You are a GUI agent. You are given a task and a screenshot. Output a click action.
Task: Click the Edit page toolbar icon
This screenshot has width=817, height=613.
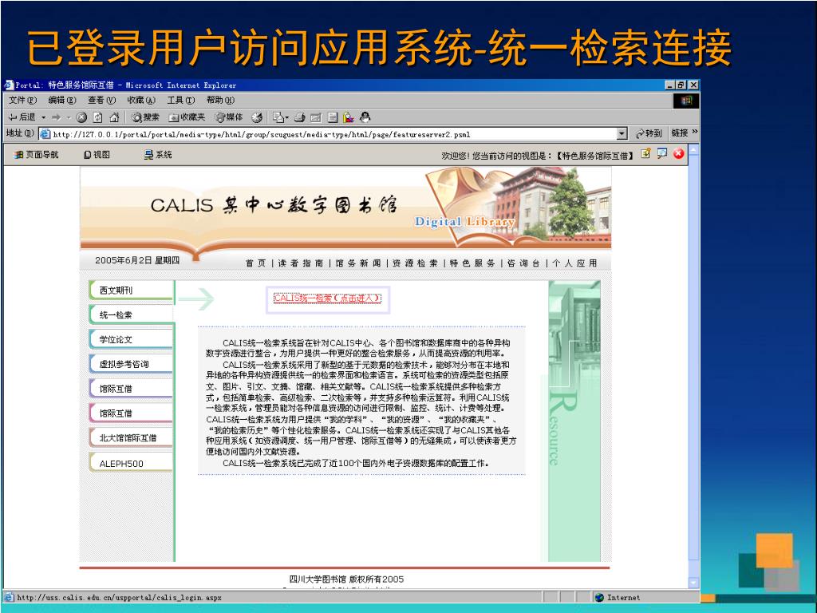(316, 117)
